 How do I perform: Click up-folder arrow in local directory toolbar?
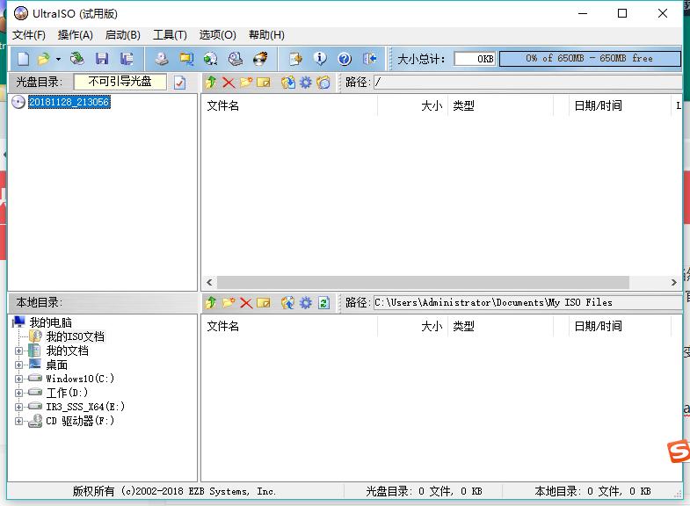point(210,303)
